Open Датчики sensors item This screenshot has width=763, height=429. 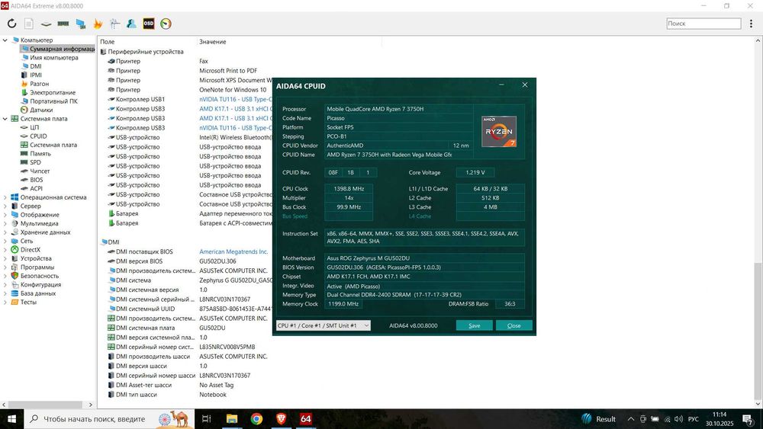tap(41, 110)
